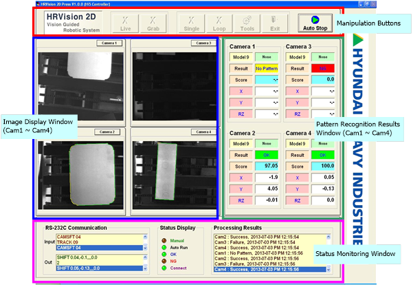Select the Camera 2 image view
Image resolution: width=413 pixels, height=287 pixels.
point(80,175)
